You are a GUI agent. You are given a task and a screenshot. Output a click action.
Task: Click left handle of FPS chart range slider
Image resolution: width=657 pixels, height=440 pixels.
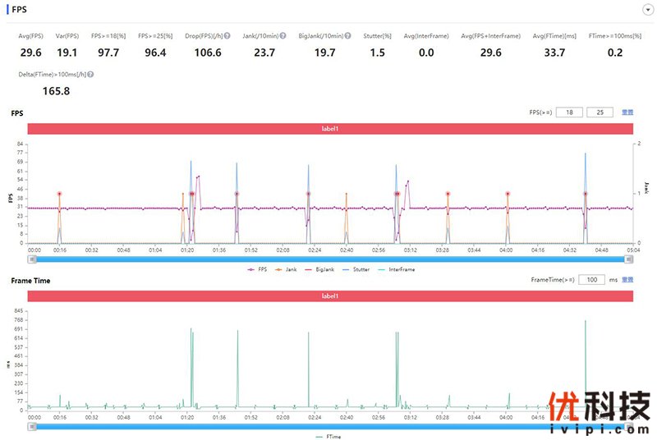click(33, 259)
